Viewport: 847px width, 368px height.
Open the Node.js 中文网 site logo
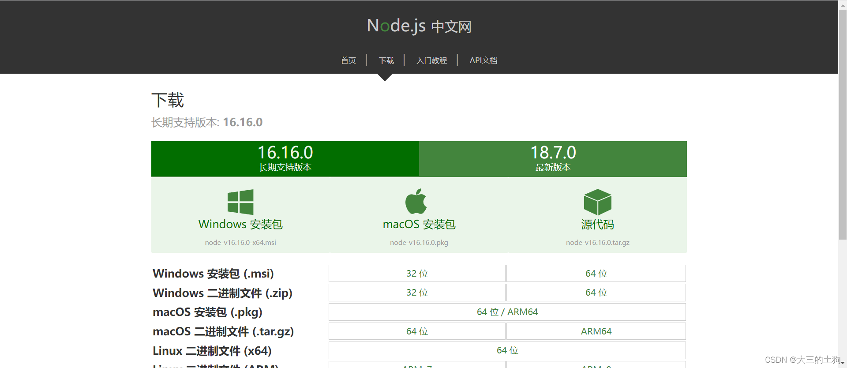pyautogui.click(x=419, y=26)
